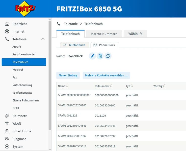Collapse the Telefonie menu chevron
Screen dimensions: 186x151
click(43, 39)
